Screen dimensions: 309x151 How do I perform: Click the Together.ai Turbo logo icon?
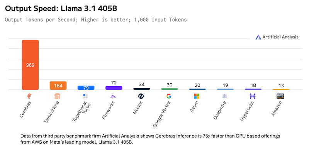(85, 96)
